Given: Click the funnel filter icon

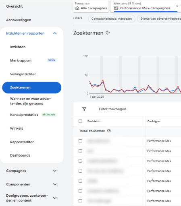Looking at the screenshot, I should coord(84,109).
